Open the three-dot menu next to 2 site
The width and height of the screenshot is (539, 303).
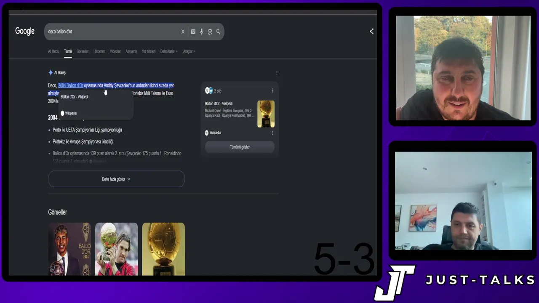point(272,90)
